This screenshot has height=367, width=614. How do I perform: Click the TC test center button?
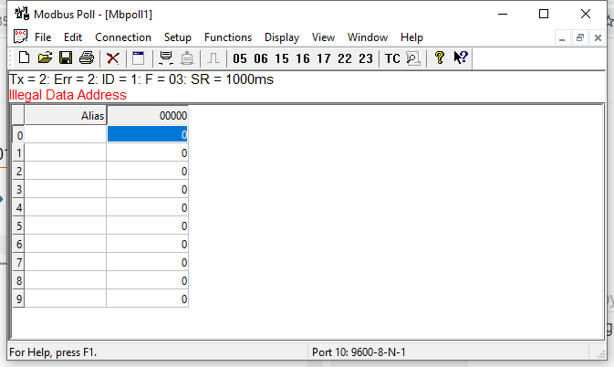(392, 58)
